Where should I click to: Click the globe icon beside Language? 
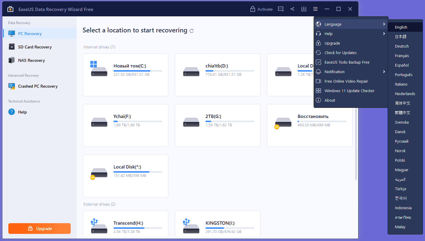coord(318,24)
